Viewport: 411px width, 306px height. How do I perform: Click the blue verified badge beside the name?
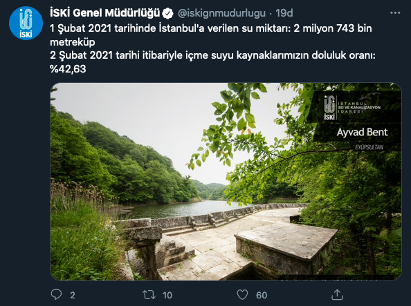tap(167, 13)
